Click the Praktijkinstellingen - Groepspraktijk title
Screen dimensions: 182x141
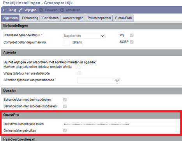[38, 3]
